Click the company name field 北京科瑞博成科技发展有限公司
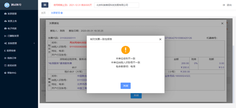This screenshot has height=108, width=236. 117,5
